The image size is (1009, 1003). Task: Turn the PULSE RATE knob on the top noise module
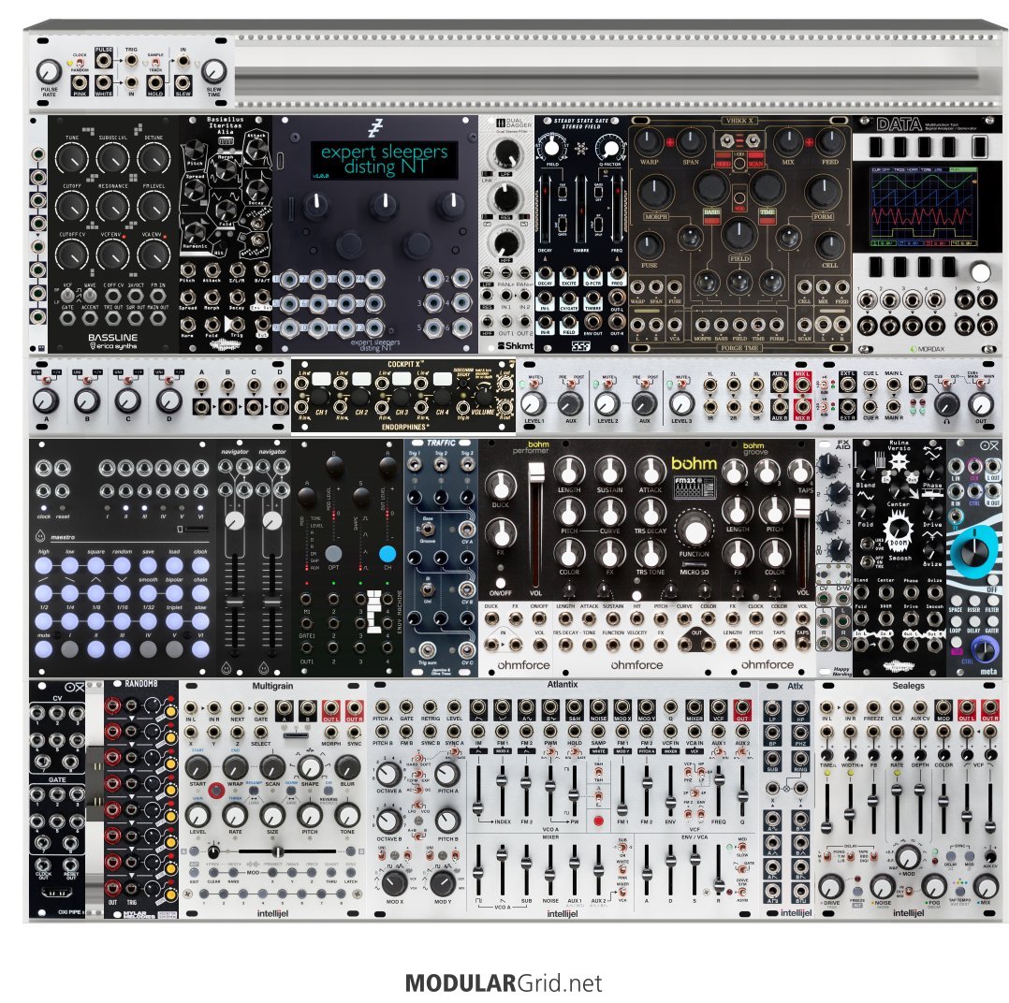tap(49, 72)
